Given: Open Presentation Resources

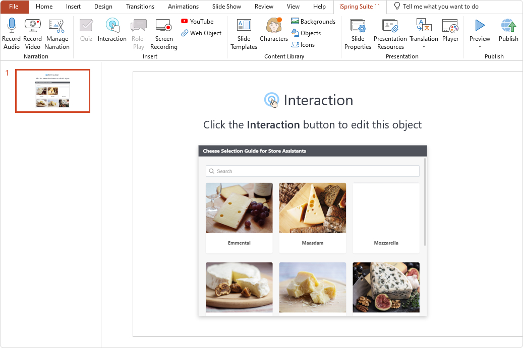Looking at the screenshot, I should pos(390,33).
